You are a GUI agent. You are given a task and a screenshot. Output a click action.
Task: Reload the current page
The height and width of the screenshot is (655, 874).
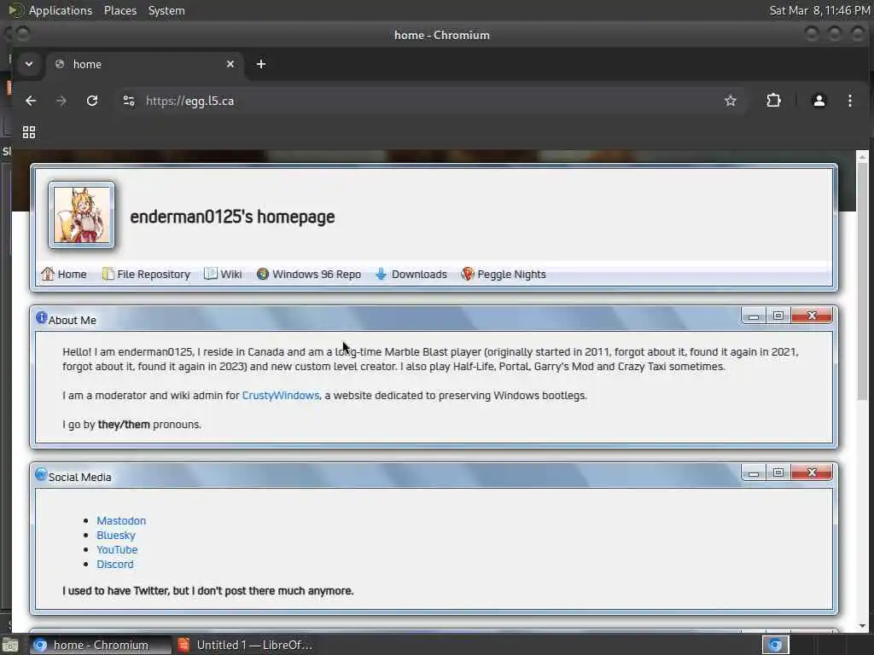[x=92, y=101]
